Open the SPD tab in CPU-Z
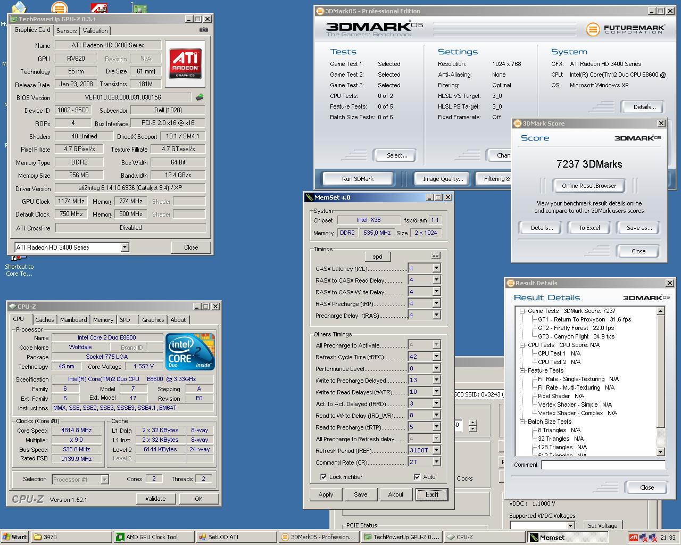Image resolution: width=681 pixels, height=545 pixels. [125, 320]
